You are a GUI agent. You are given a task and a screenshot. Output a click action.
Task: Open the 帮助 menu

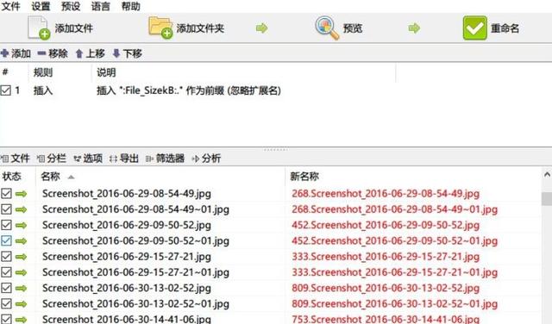click(x=131, y=6)
